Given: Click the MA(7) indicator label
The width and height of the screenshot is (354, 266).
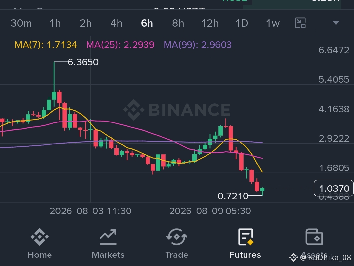Looking at the screenshot, I should coord(46,45).
